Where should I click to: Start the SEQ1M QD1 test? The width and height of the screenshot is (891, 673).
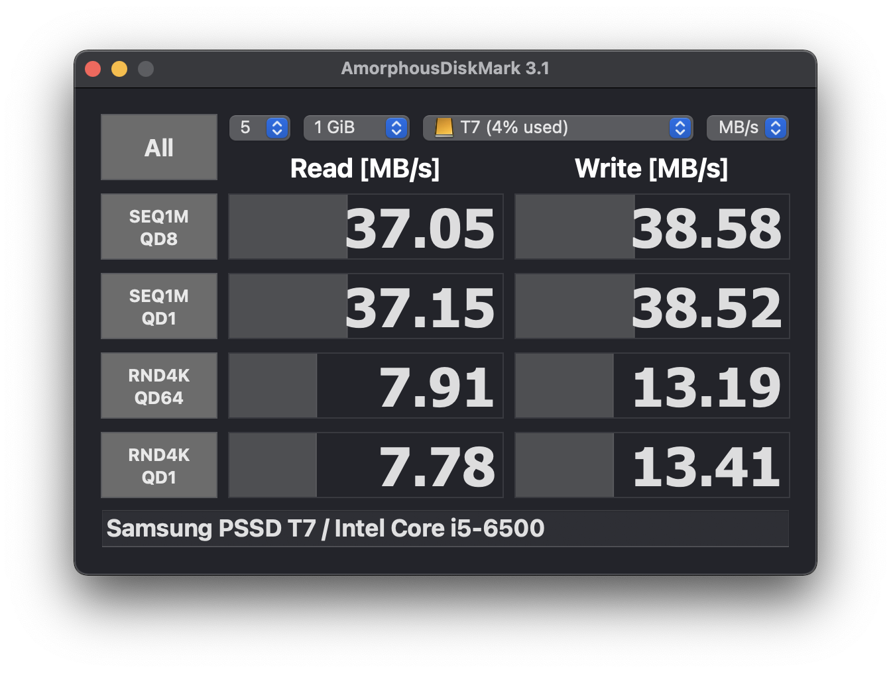pos(159,306)
